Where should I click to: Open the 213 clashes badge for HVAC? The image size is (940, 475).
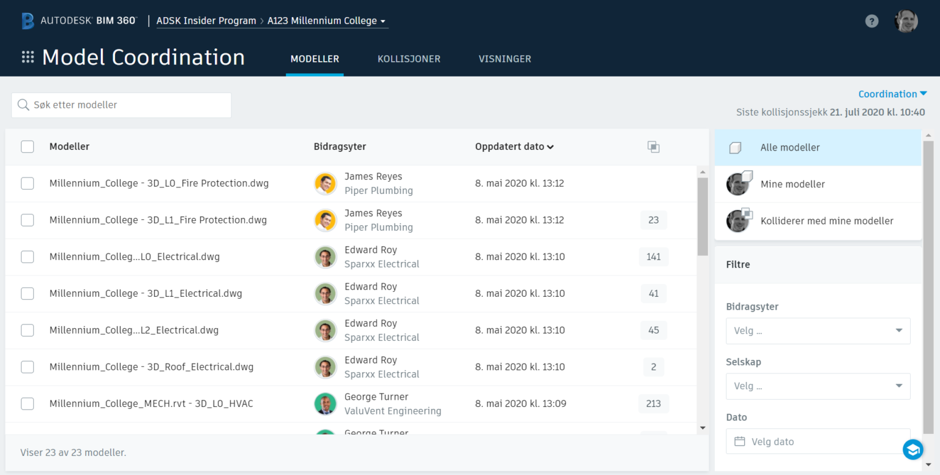click(654, 404)
